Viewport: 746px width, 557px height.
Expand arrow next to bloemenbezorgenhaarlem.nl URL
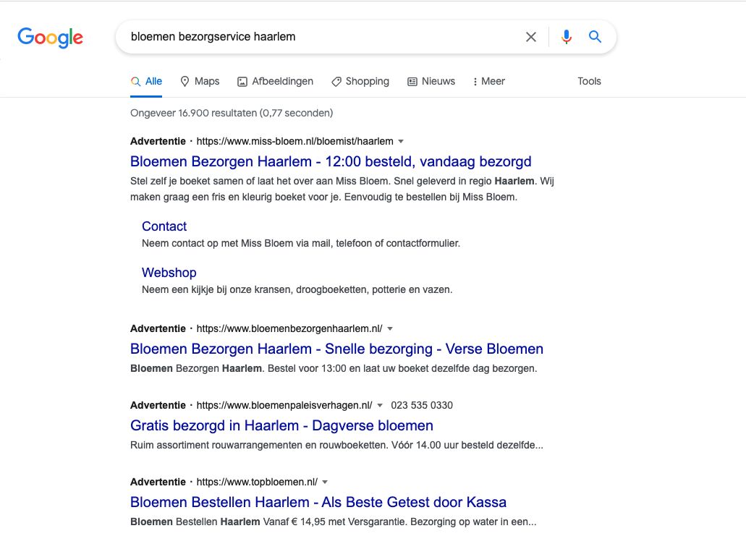point(390,328)
